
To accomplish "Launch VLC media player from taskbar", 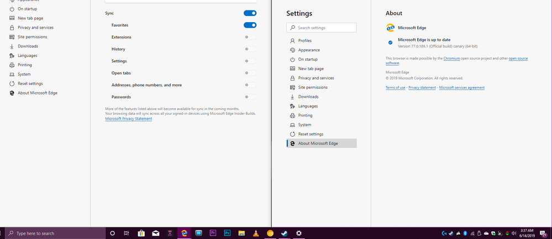I will tap(256, 233).
